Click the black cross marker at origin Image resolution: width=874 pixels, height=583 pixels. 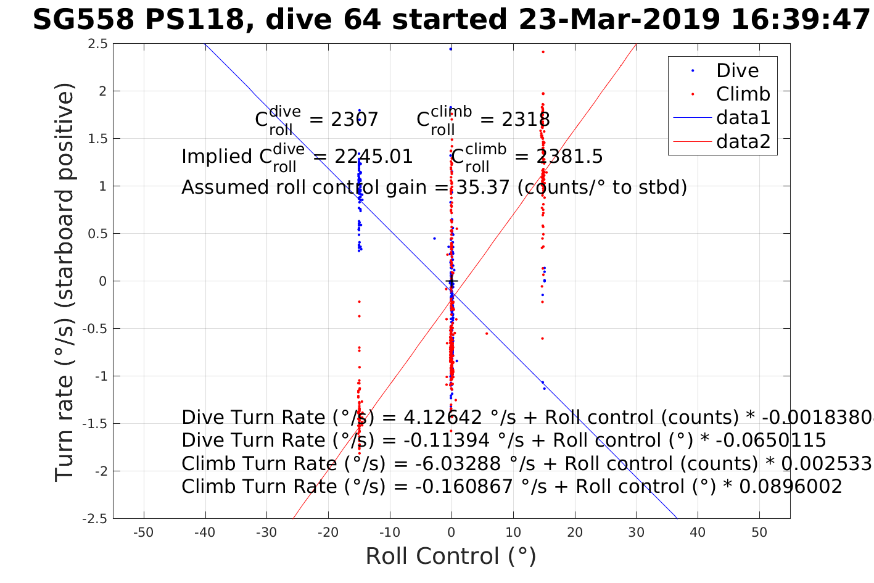[x=451, y=281]
